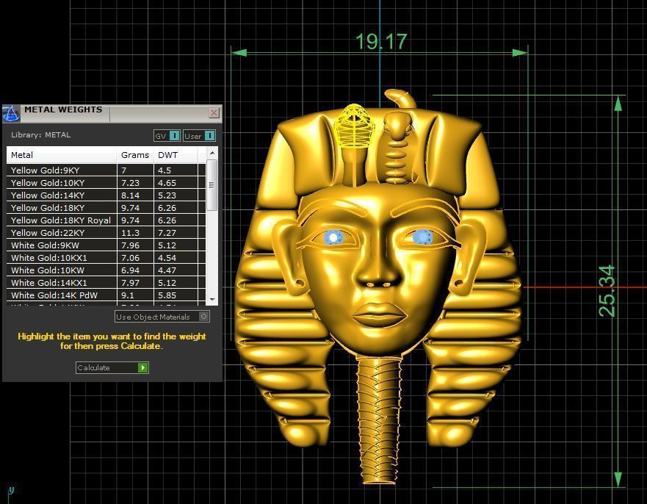Select White Gold:10KX1 row

coord(106,258)
